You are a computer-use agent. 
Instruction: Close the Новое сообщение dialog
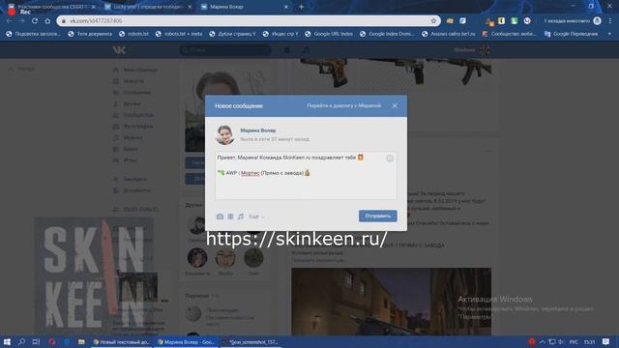point(395,105)
